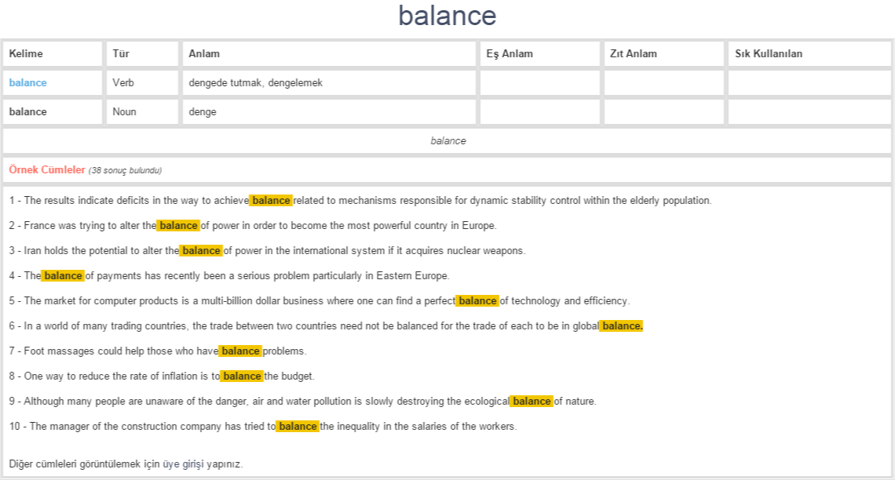Click the italic 'balance' centered row

(x=447, y=141)
